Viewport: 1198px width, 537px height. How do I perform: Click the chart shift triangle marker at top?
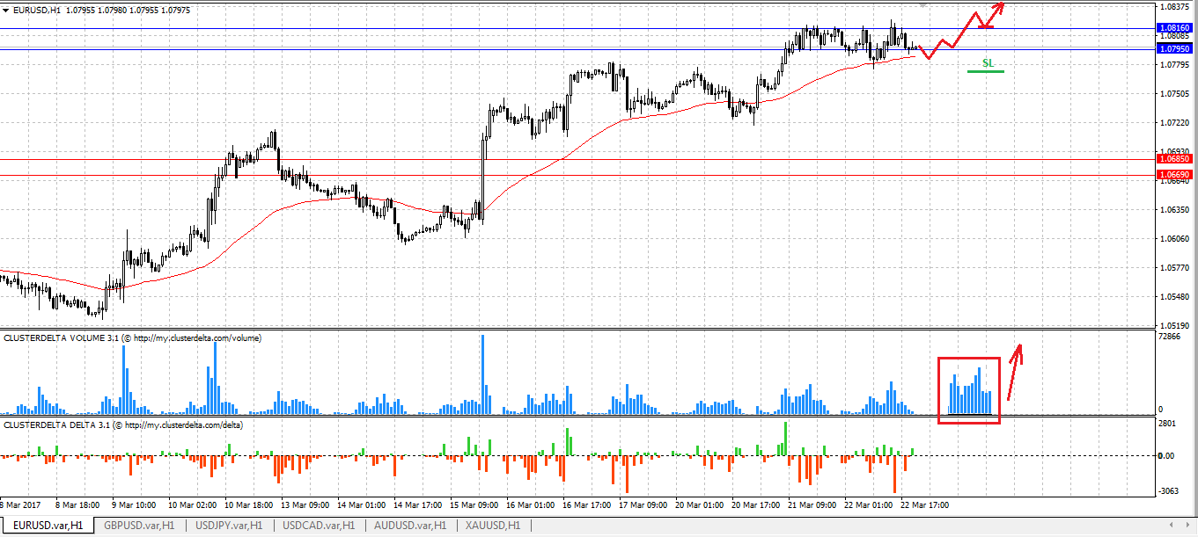922,4
